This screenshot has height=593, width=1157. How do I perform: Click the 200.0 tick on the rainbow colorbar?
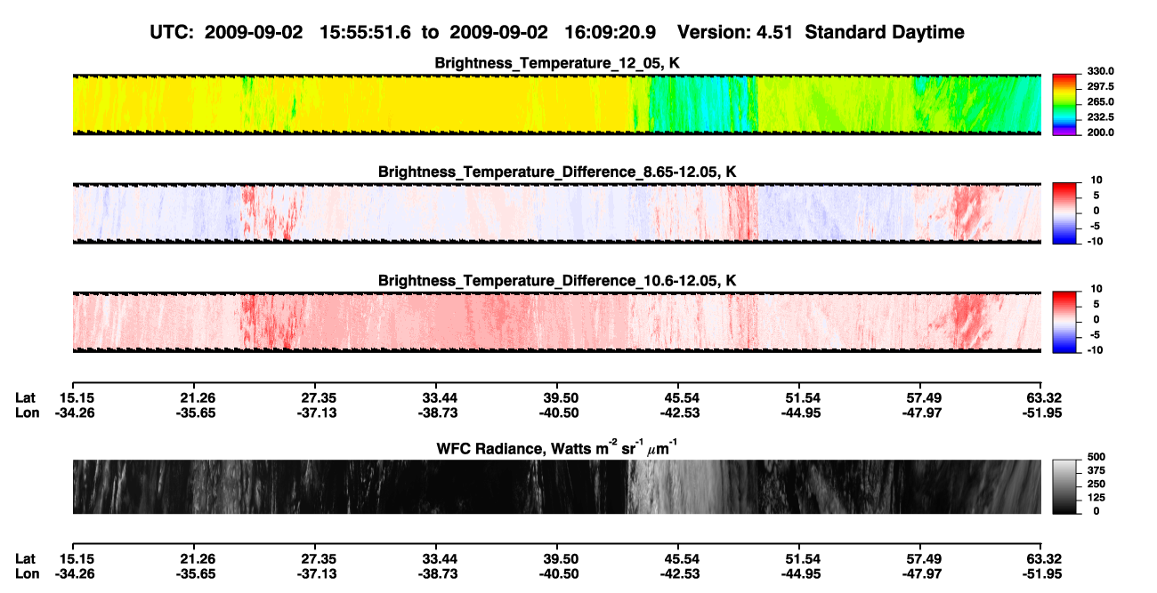(x=1100, y=132)
